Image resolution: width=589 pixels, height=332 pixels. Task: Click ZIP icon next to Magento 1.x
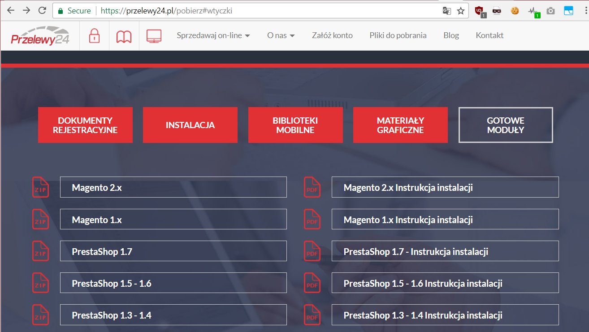[40, 219]
